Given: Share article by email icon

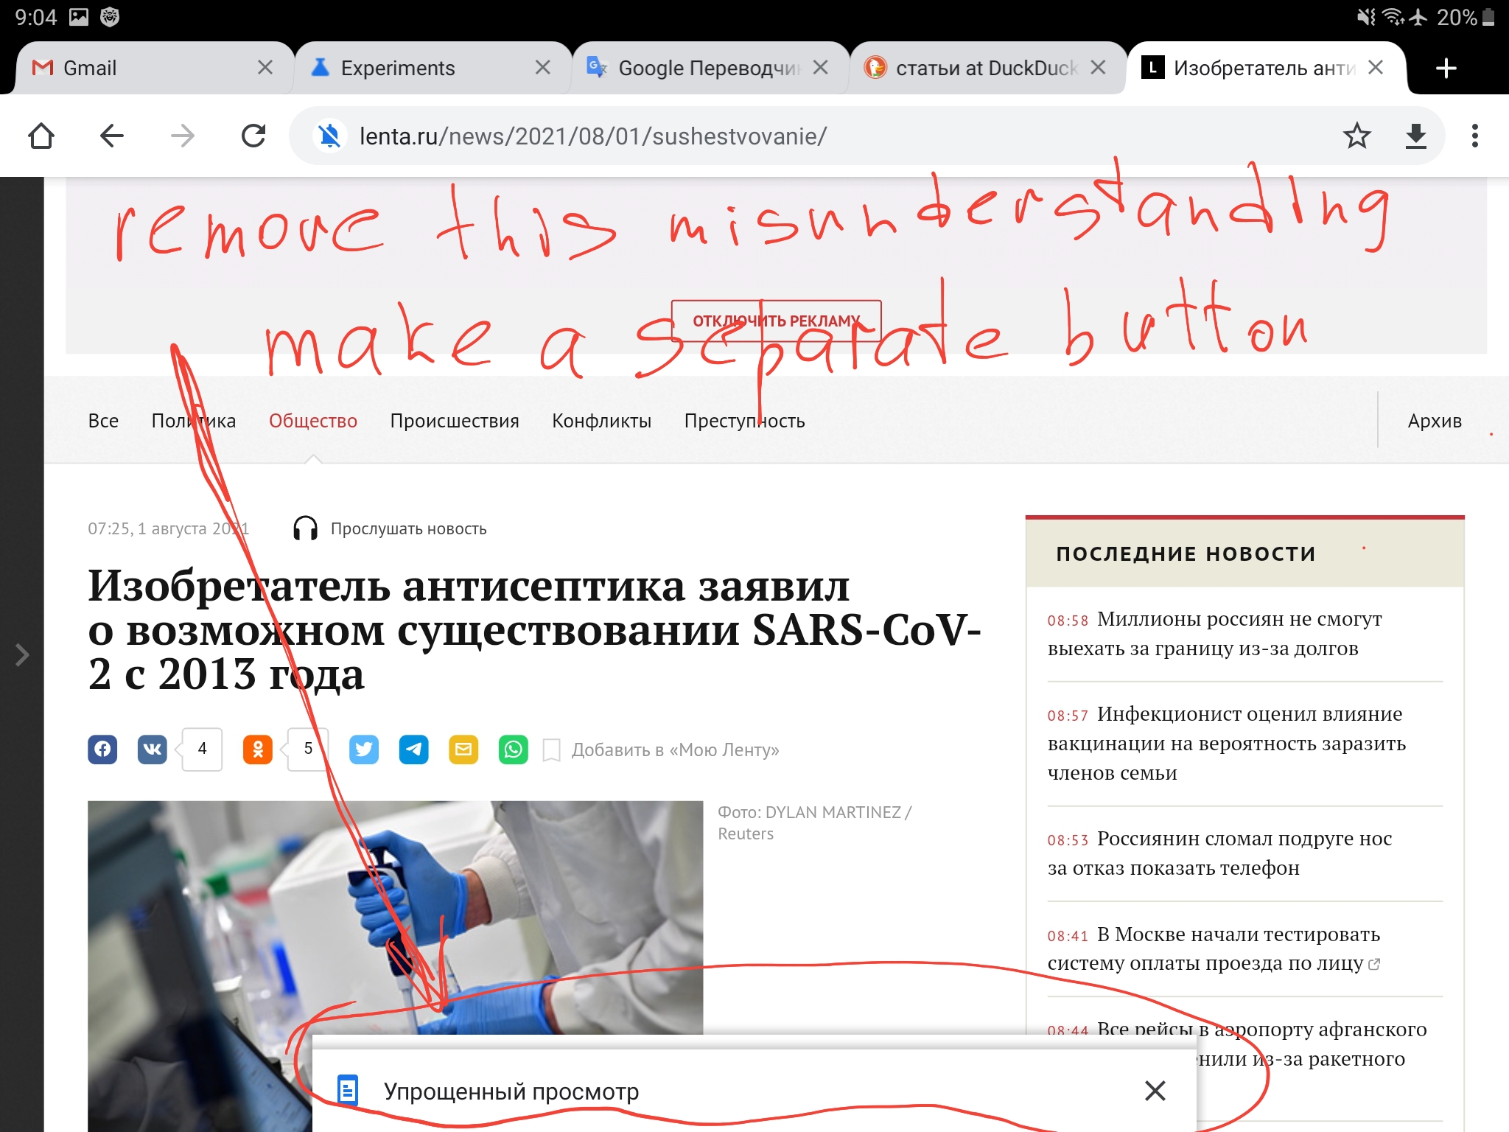Looking at the screenshot, I should click(x=463, y=750).
